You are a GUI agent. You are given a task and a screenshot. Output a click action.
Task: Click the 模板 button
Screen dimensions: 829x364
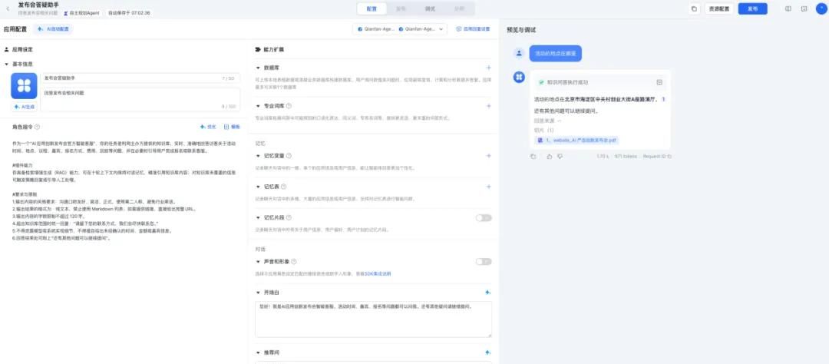232,127
